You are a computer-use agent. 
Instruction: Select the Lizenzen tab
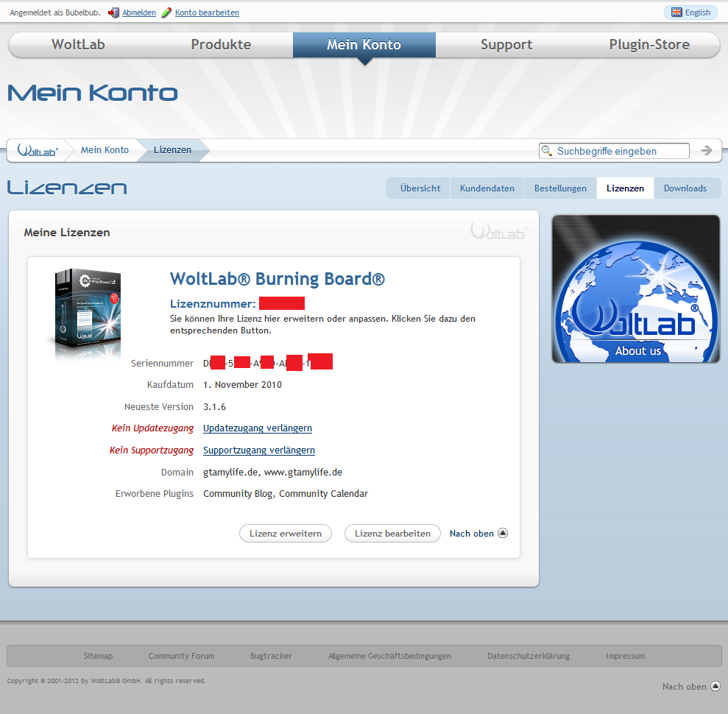tap(625, 188)
